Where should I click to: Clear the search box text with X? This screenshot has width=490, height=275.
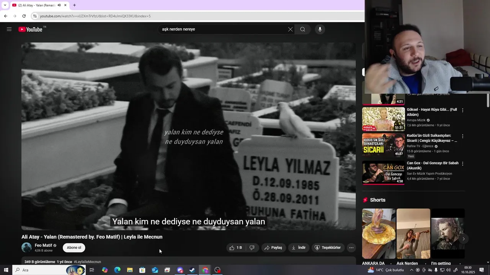(290, 29)
